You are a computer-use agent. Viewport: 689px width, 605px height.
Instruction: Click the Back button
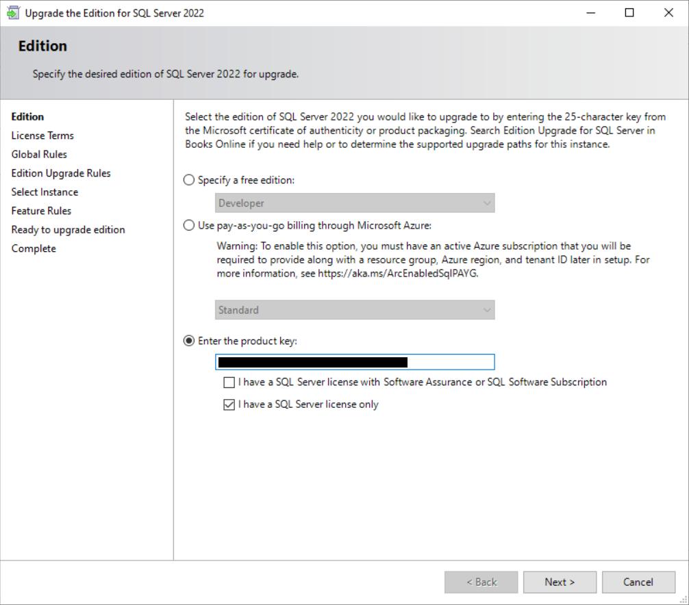pos(481,582)
